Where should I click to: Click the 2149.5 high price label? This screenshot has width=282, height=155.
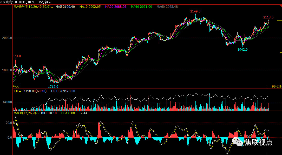(x=195, y=11)
